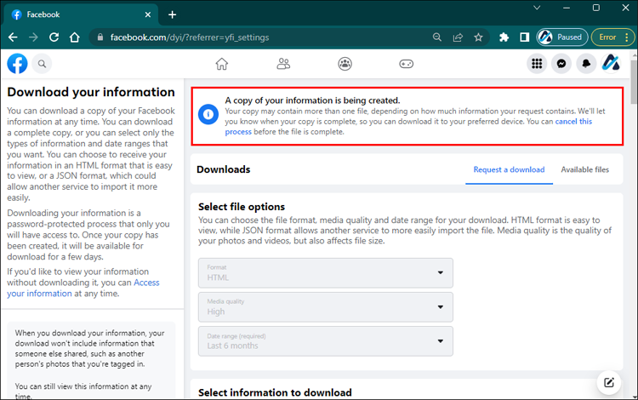This screenshot has height=400, width=638.
Task: Reload the page with the refresh icon
Action: coord(54,37)
